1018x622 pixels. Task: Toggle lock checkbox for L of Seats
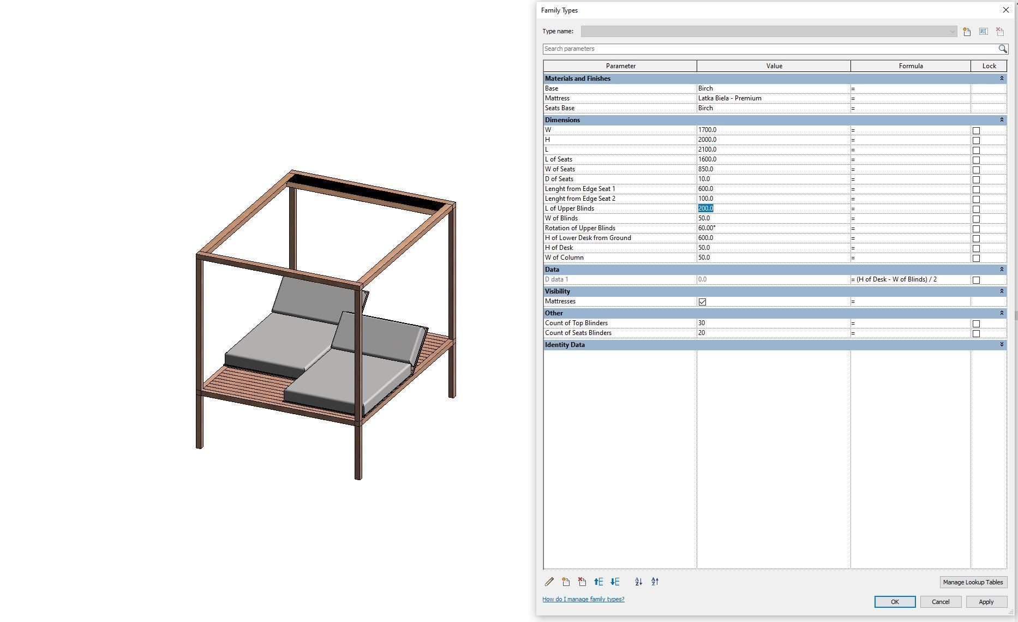click(976, 160)
